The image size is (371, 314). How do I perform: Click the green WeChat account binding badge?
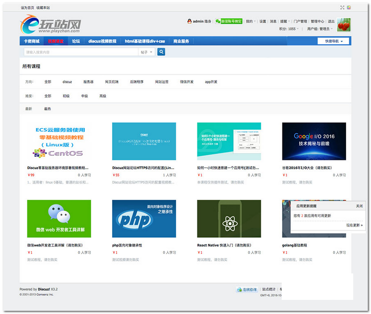click(228, 21)
